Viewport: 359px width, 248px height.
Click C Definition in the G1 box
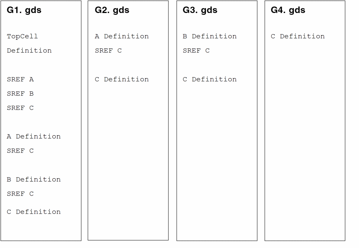[x=34, y=212]
